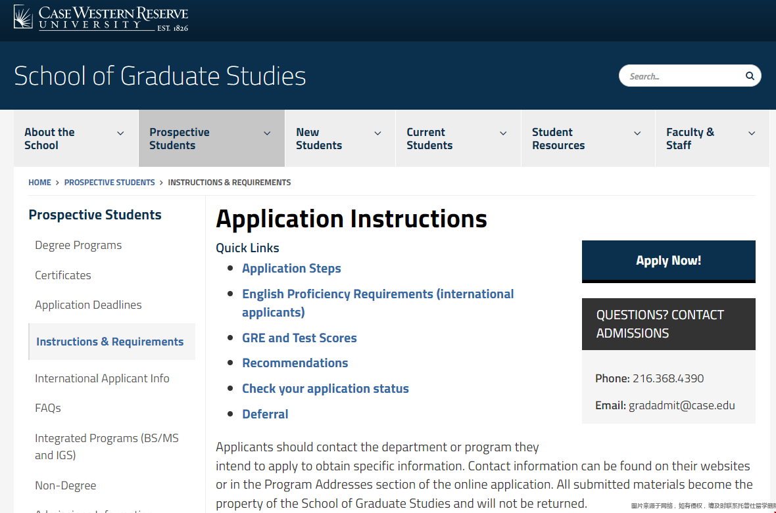Screen dimensions: 776x513
Task: Open Recommendations quick link
Action: pyautogui.click(x=295, y=363)
